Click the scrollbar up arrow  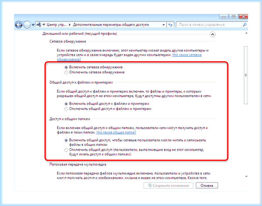click(x=246, y=33)
